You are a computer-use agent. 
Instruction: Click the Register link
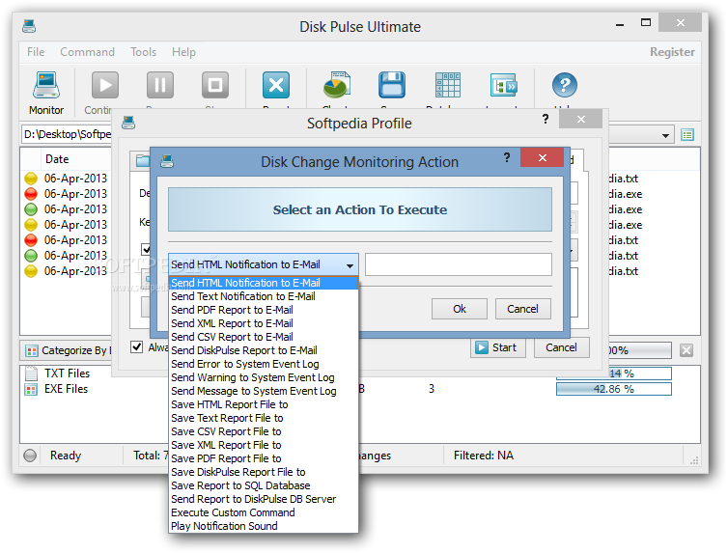[672, 52]
